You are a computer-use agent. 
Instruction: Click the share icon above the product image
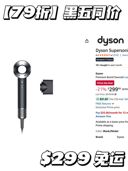pyautogui.click(x=87, y=41)
